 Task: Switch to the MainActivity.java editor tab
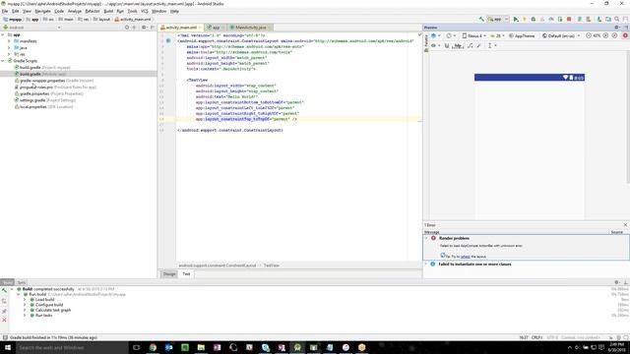[250, 28]
